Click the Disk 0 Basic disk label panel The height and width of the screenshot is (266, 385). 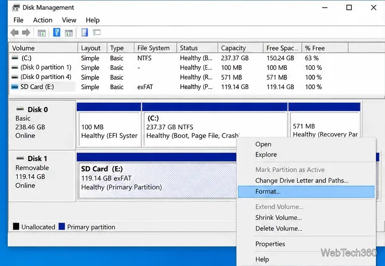point(42,125)
